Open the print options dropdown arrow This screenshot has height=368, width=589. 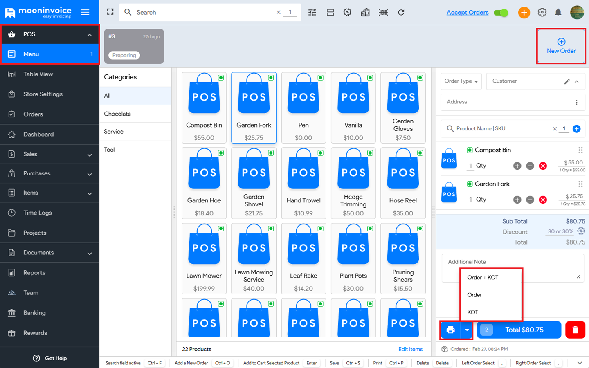pos(467,330)
